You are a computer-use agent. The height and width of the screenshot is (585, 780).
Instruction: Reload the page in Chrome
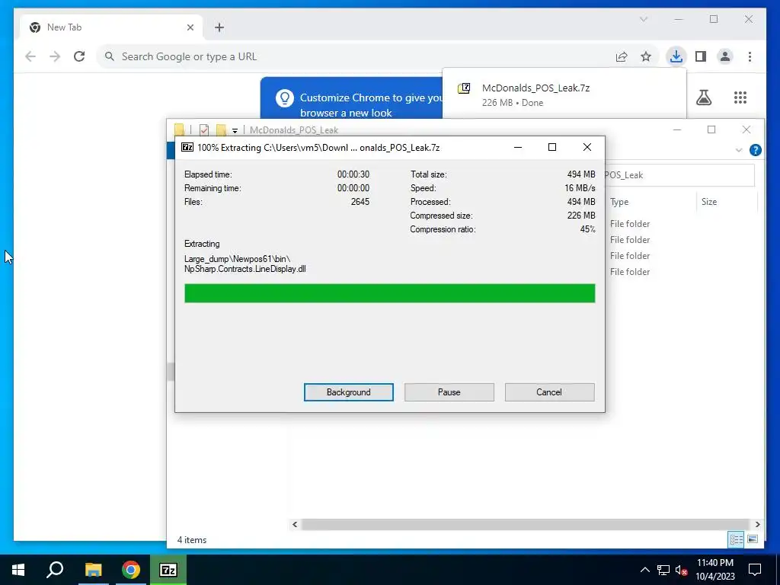tap(79, 56)
